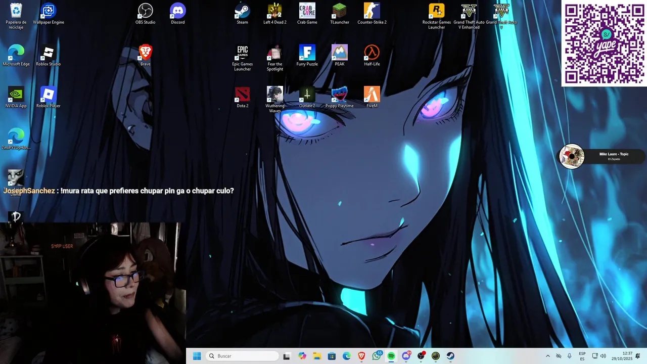Select the Left 4 Dead 2 shortcut
This screenshot has height=364, width=647.
click(274, 13)
